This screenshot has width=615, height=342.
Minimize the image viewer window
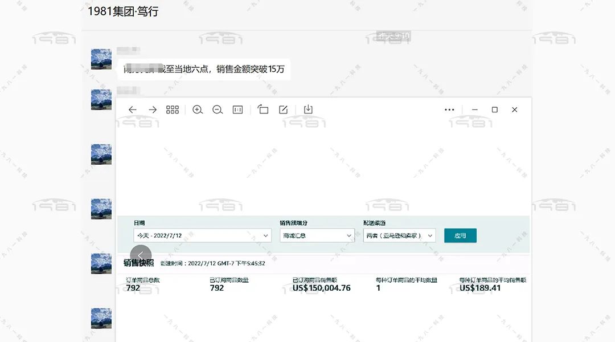point(474,109)
